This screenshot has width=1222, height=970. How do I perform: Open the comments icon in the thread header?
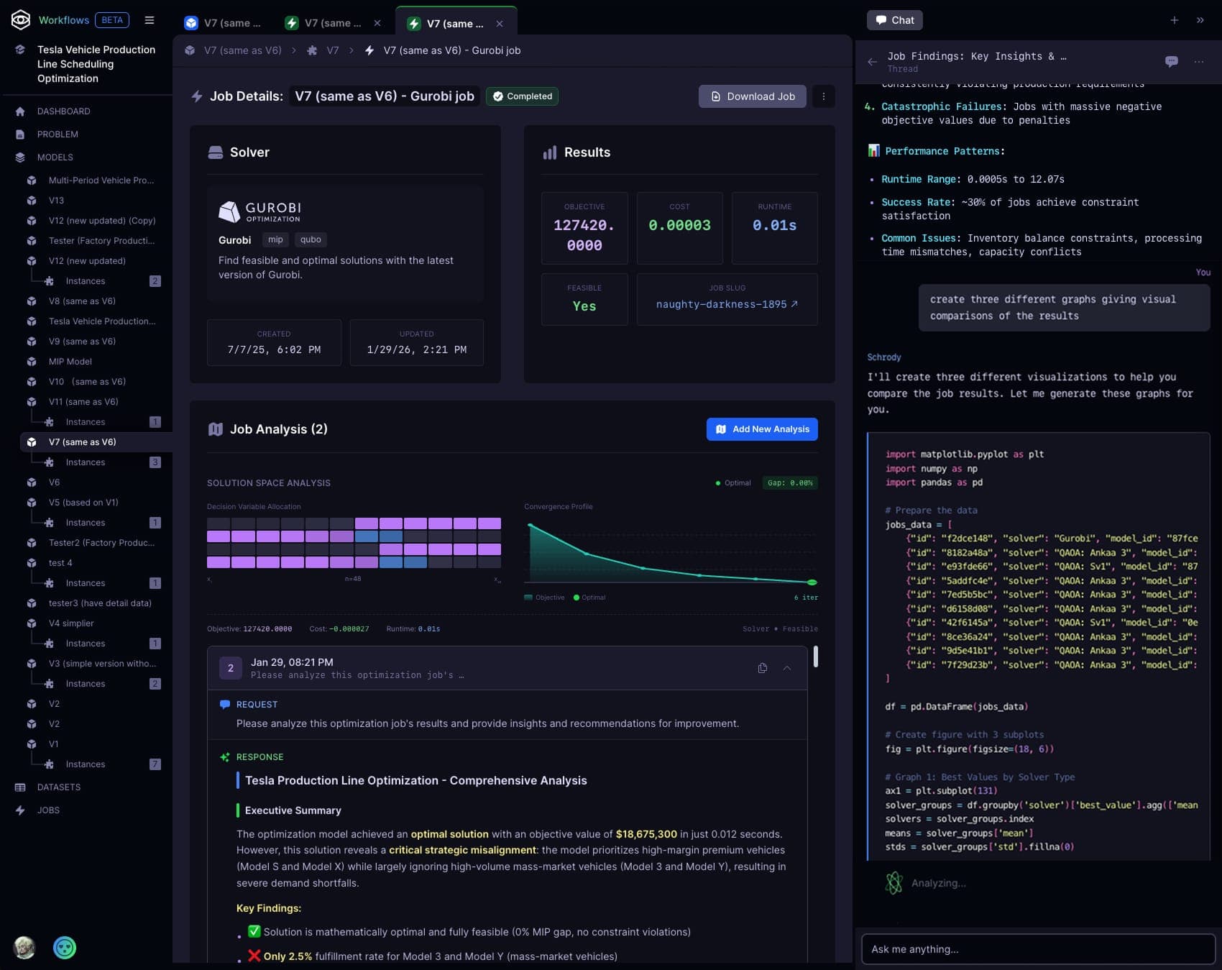coord(1172,62)
